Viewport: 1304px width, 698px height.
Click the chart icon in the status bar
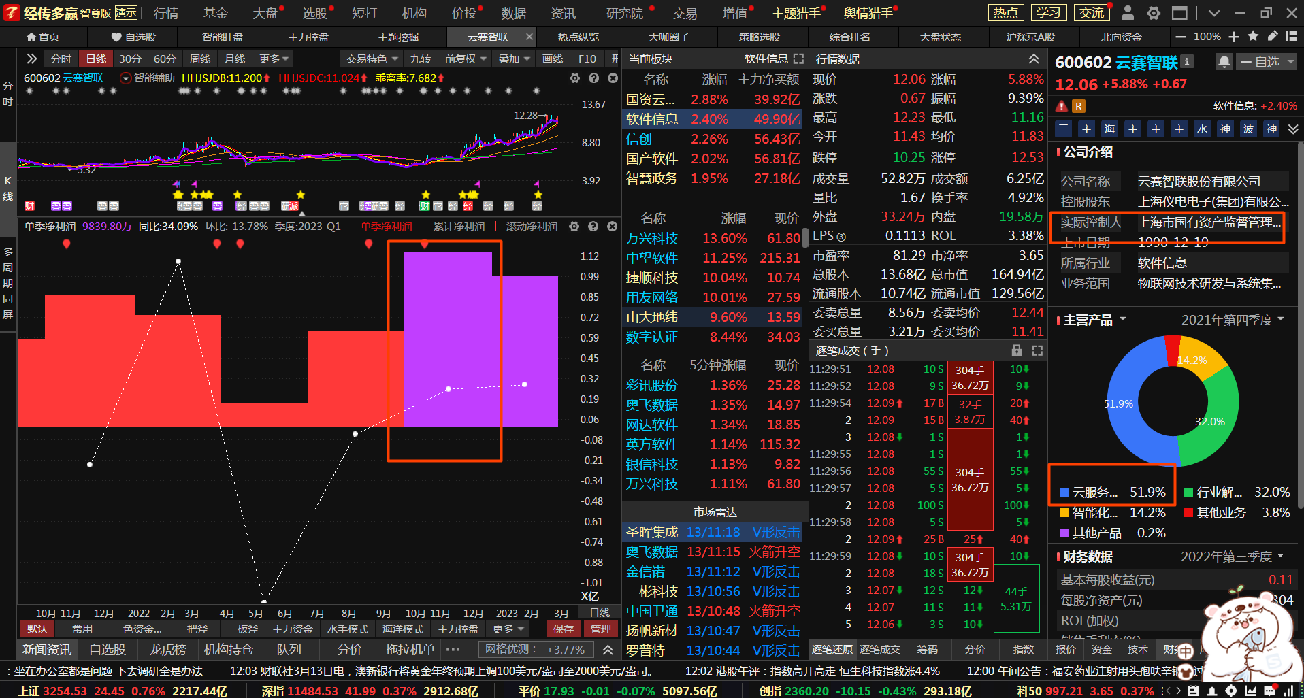[1251, 691]
